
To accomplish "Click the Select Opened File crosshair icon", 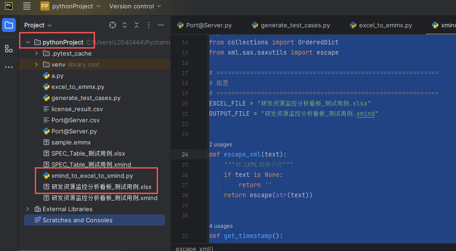I will click(113, 25).
